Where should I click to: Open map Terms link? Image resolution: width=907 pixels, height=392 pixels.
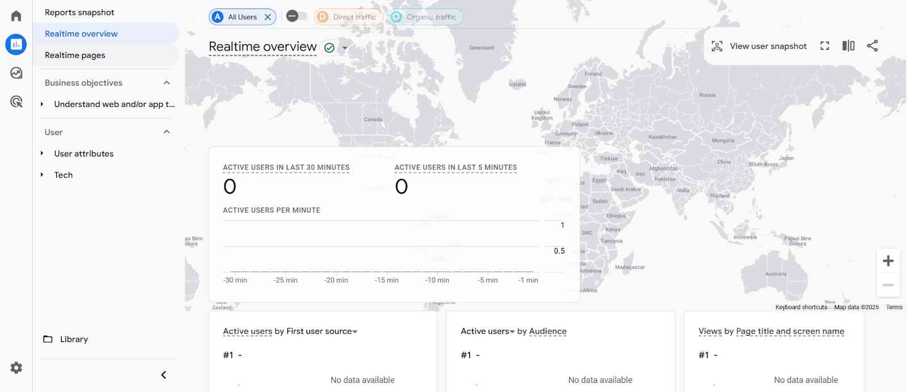894,307
